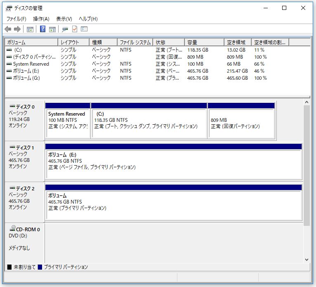Open the 操作(A) menu
The image size is (316, 287).
tap(41, 19)
